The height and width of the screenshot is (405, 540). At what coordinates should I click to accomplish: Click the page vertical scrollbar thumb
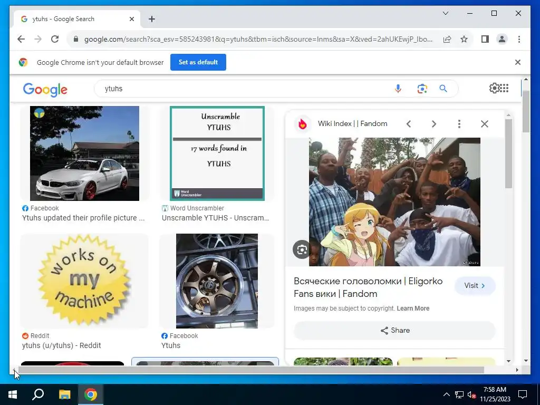point(526,112)
